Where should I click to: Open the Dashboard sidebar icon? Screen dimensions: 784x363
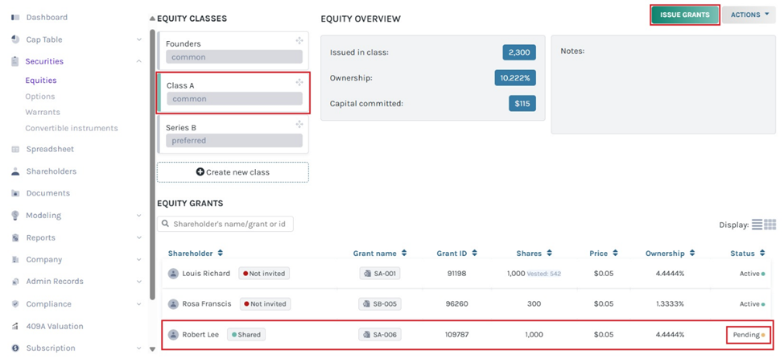[x=15, y=17]
